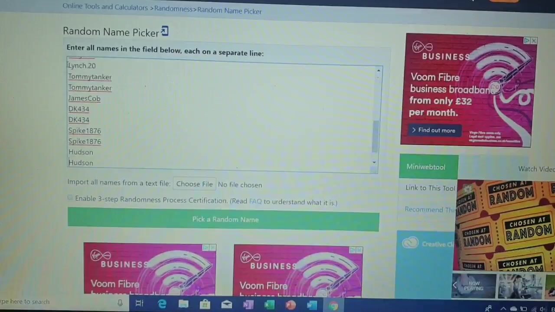Open Microsoft Store from the taskbar
The image size is (555, 312).
pos(205,305)
